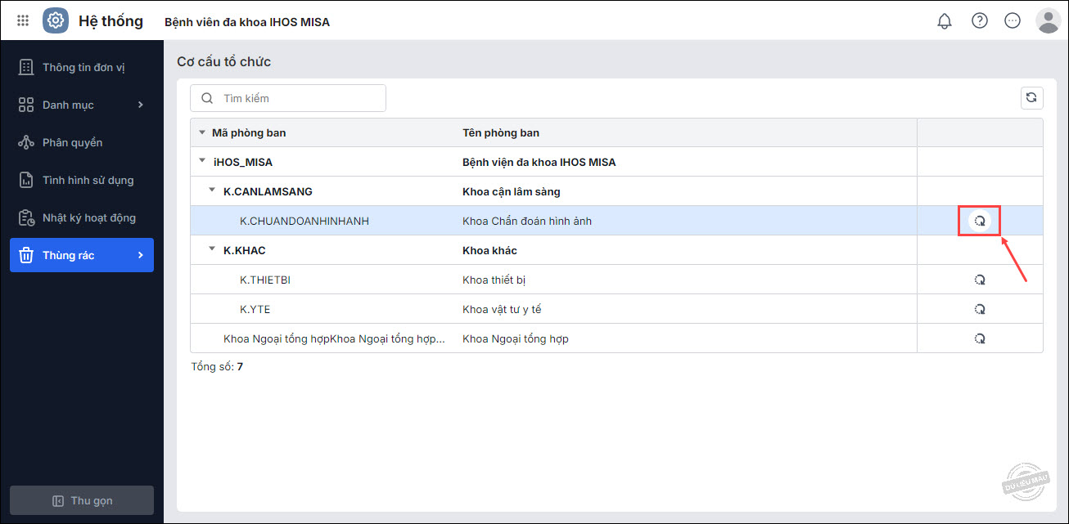Click the refresh icon above the table

(x=1031, y=98)
